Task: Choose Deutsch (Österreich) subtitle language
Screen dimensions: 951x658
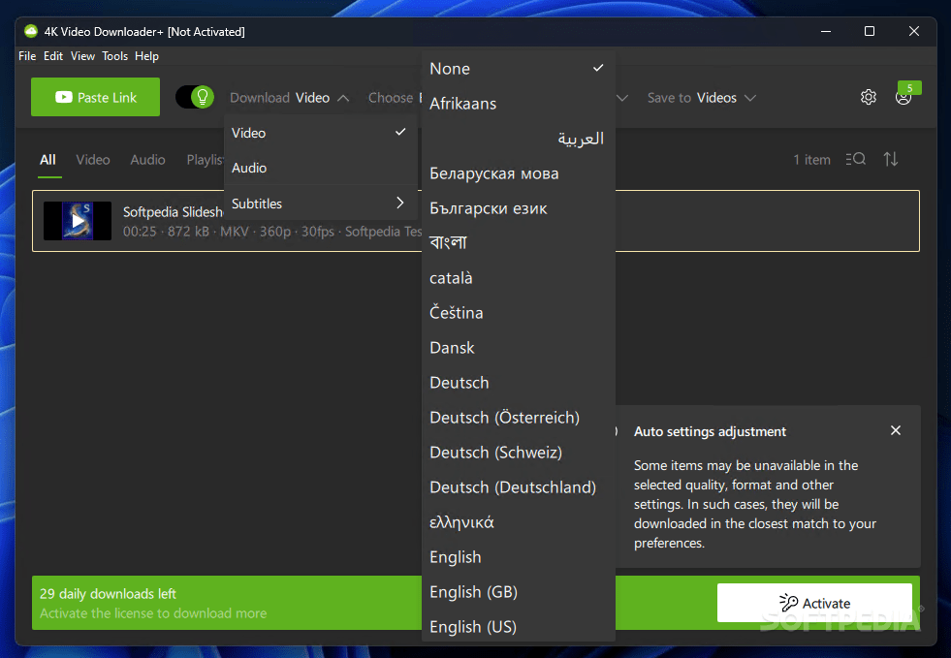Action: [x=518, y=418]
